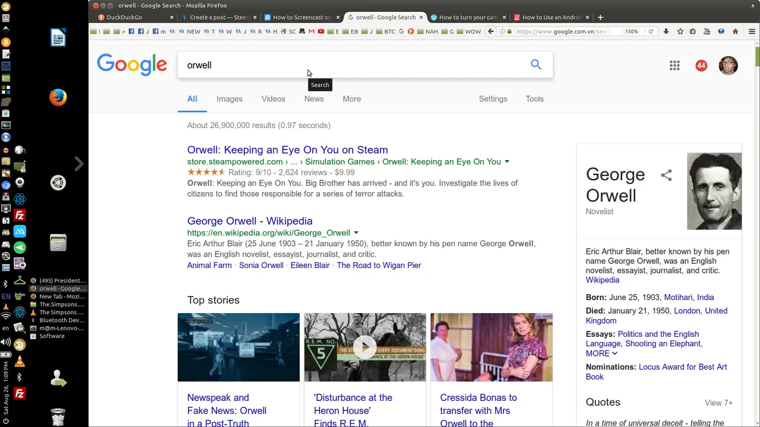Click the Google logo
This screenshot has width=760, height=427.
132,65
